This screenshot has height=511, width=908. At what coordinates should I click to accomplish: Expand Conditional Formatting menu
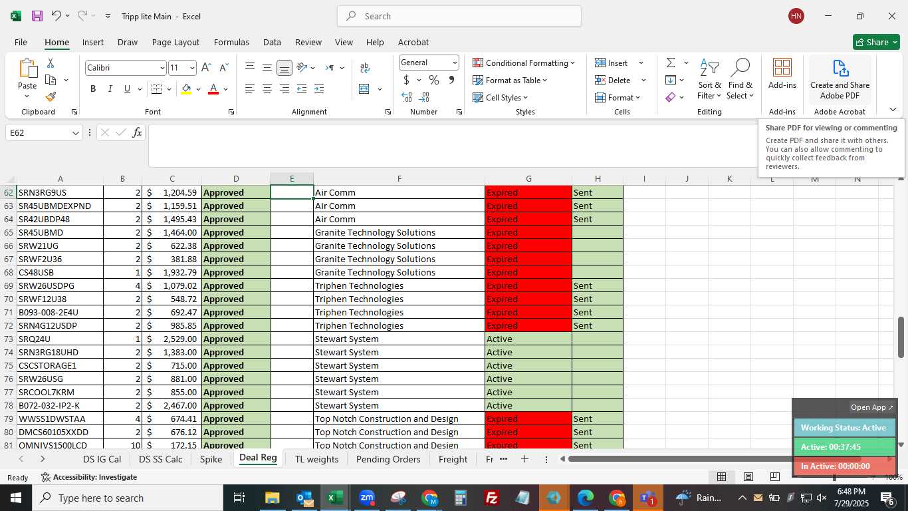point(524,63)
